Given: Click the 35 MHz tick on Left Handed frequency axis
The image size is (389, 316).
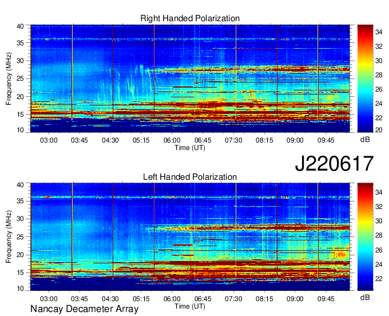Looking at the screenshot, I should (x=20, y=201).
